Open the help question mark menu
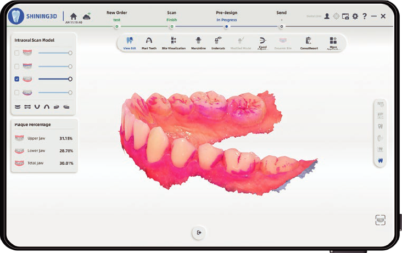 pos(364,16)
